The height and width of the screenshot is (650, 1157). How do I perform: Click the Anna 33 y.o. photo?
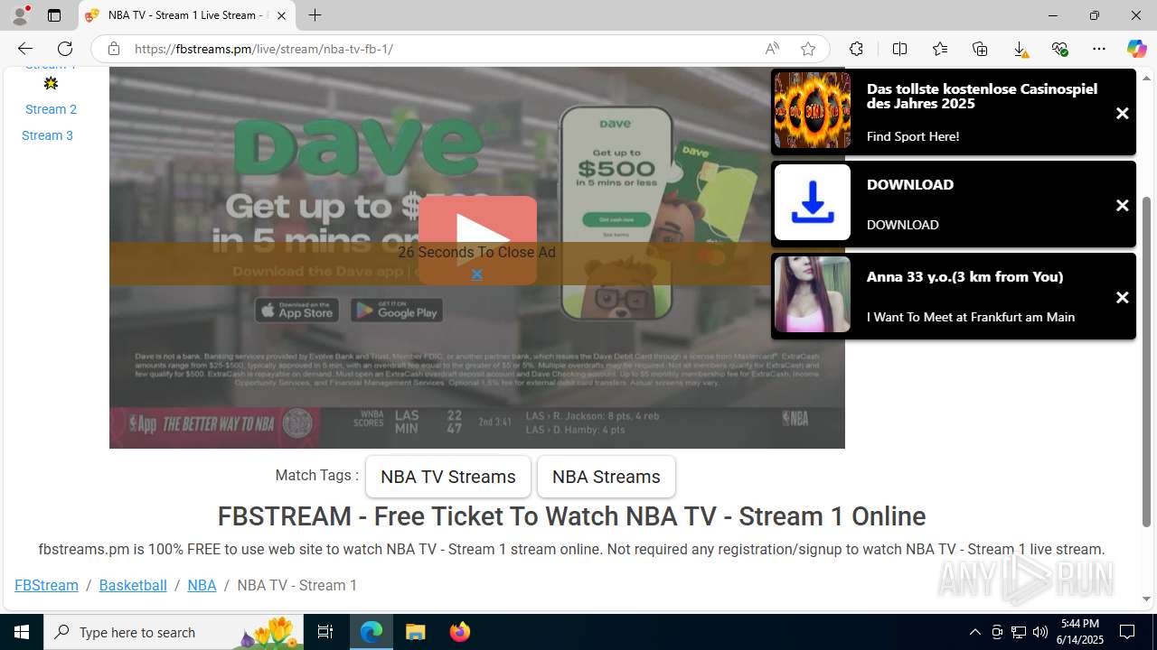[813, 294]
